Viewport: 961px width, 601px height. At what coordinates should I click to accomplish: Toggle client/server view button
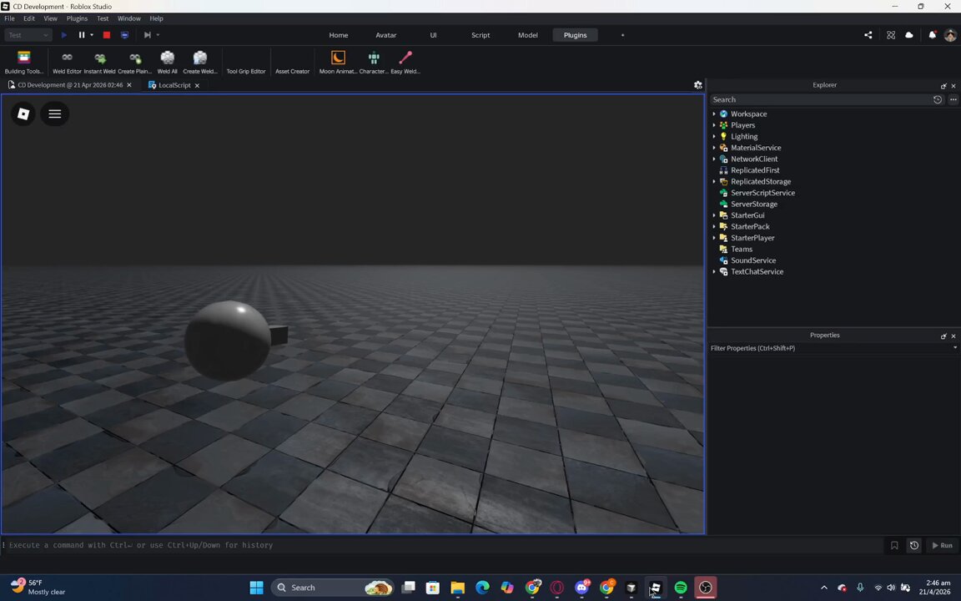[x=124, y=35]
